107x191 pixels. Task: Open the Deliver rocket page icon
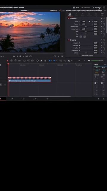point(48,99)
